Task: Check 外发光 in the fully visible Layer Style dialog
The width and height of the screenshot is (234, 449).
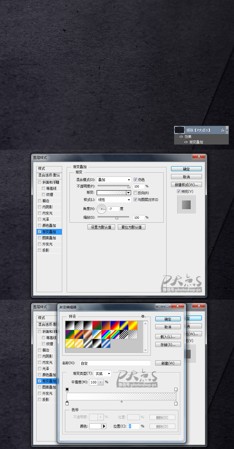Action: 40,244
